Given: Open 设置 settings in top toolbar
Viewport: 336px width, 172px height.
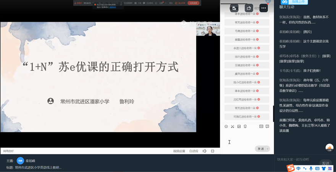Looking at the screenshot, I should pos(161,3).
